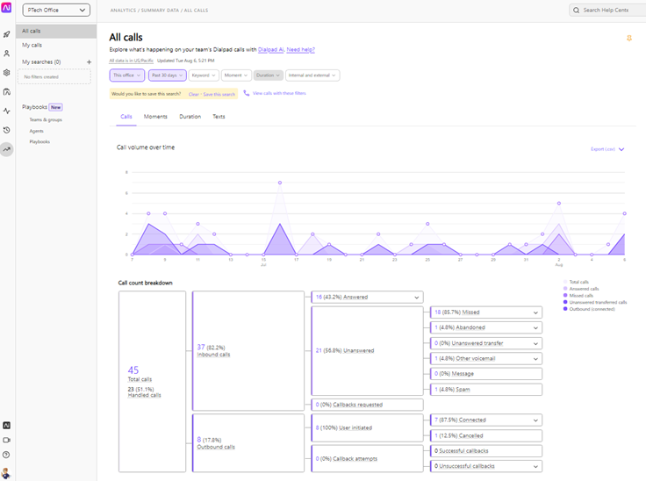Click Save this search link

219,94
